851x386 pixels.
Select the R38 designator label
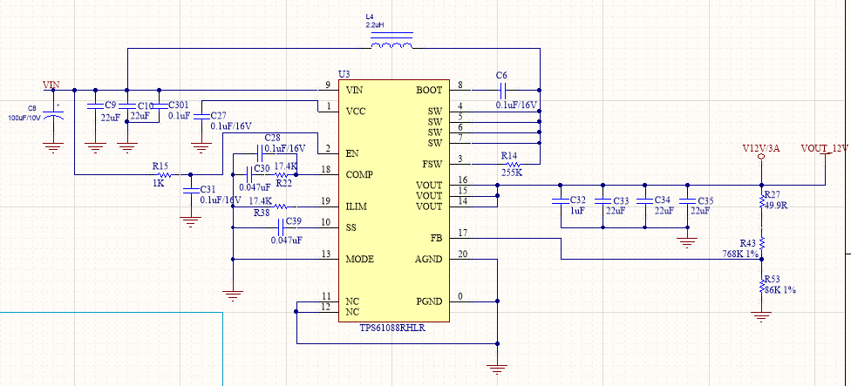pyautogui.click(x=262, y=213)
